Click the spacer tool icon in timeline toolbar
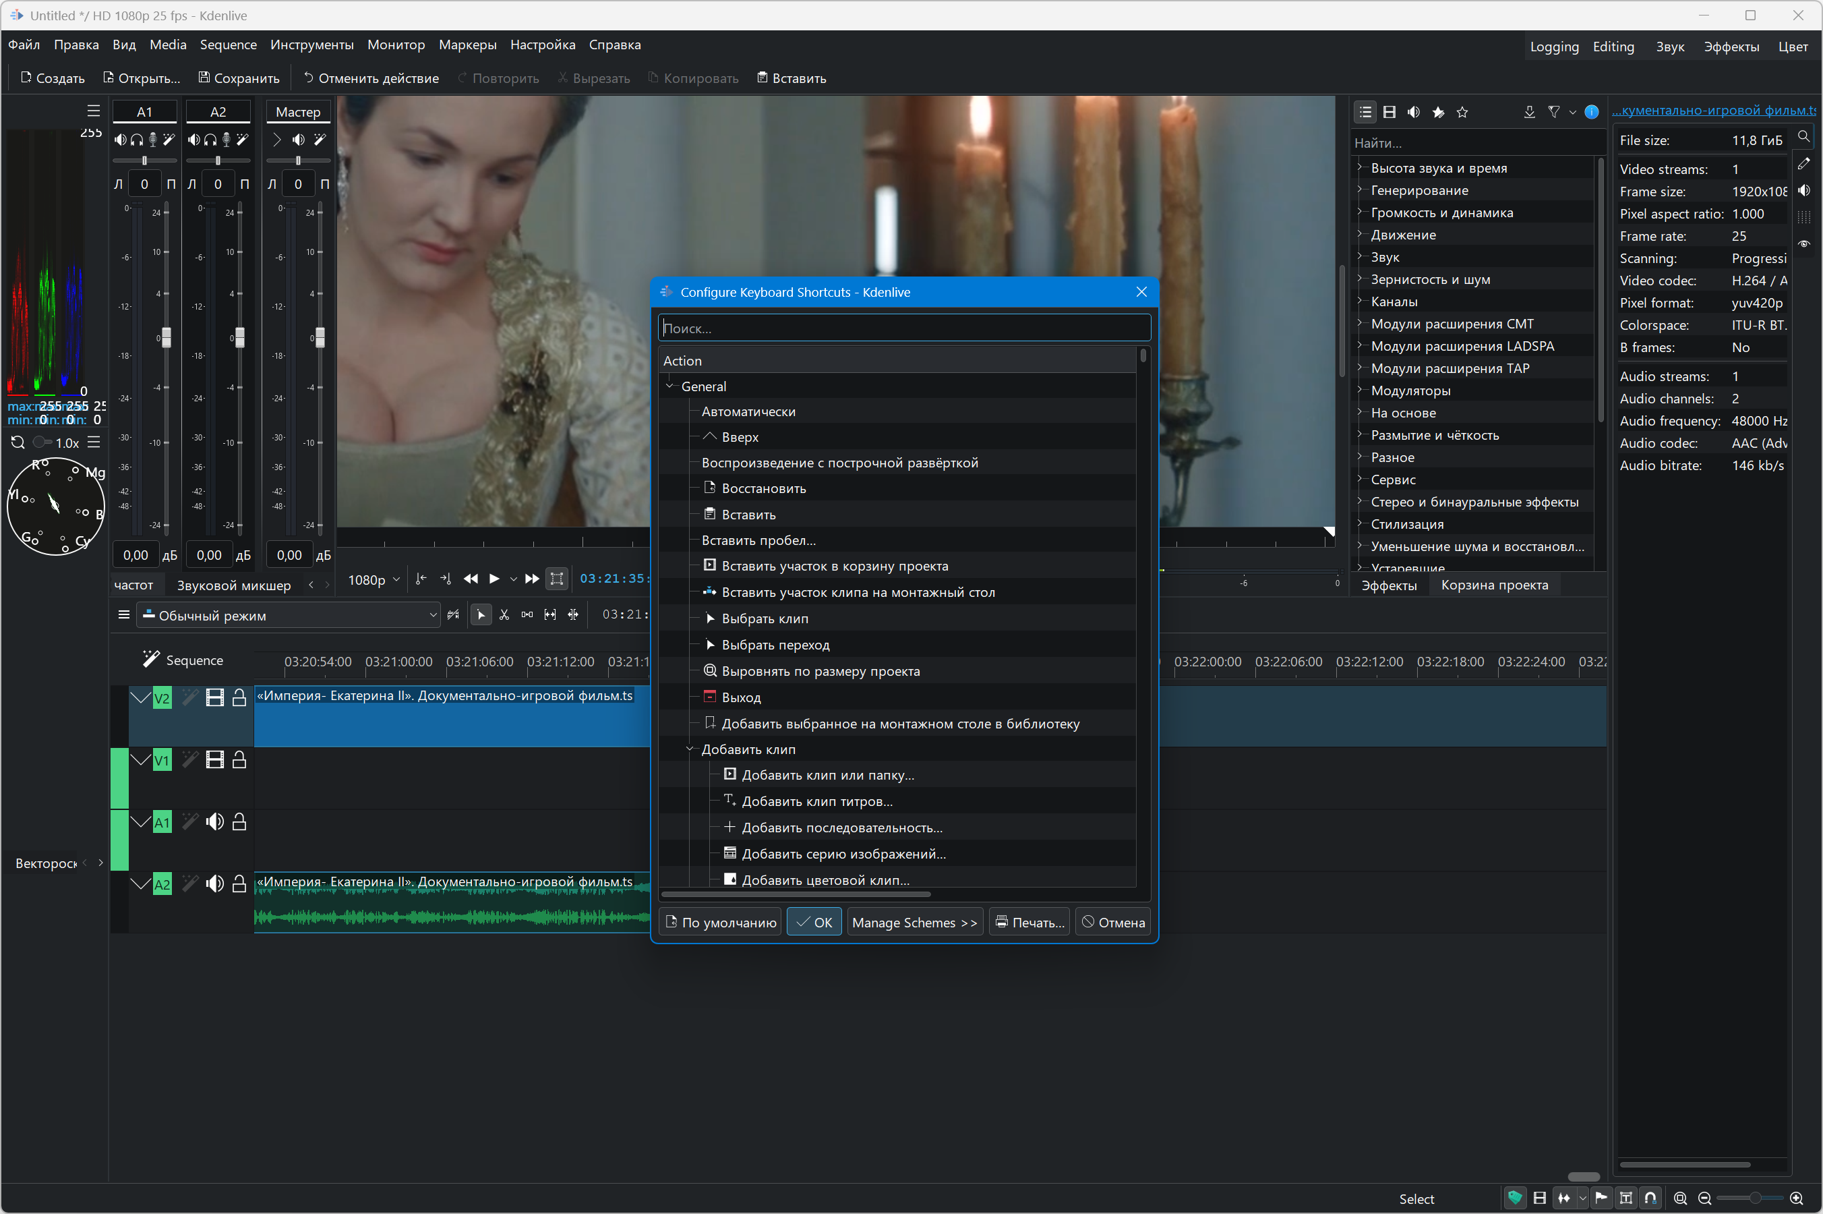1823x1214 pixels. point(527,614)
